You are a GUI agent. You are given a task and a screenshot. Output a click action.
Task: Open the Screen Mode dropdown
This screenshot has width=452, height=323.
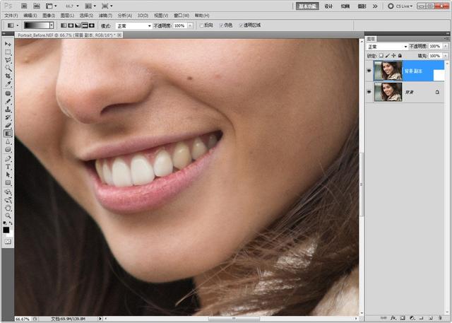pyautogui.click(x=107, y=6)
